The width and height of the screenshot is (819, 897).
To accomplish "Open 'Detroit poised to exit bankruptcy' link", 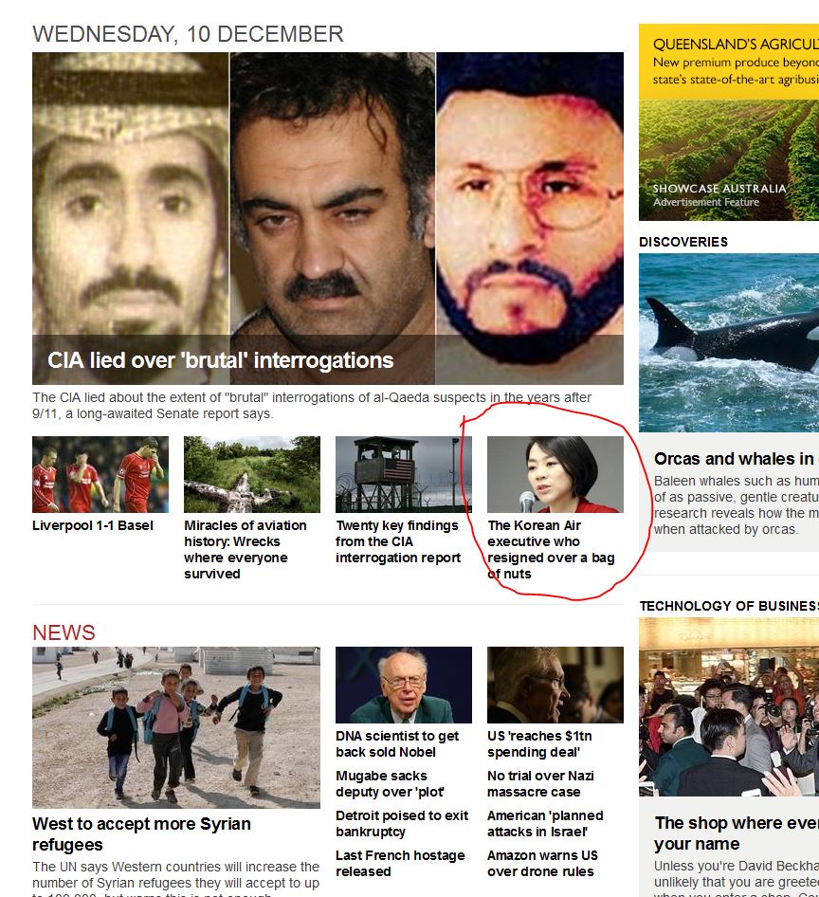I will [402, 823].
